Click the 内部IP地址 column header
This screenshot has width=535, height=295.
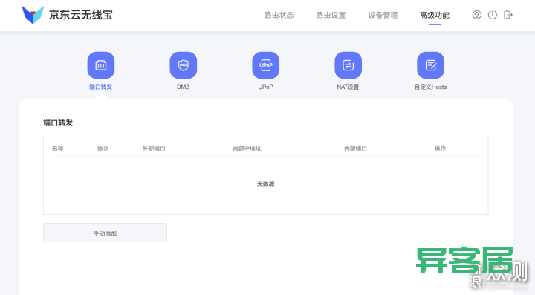click(x=247, y=148)
